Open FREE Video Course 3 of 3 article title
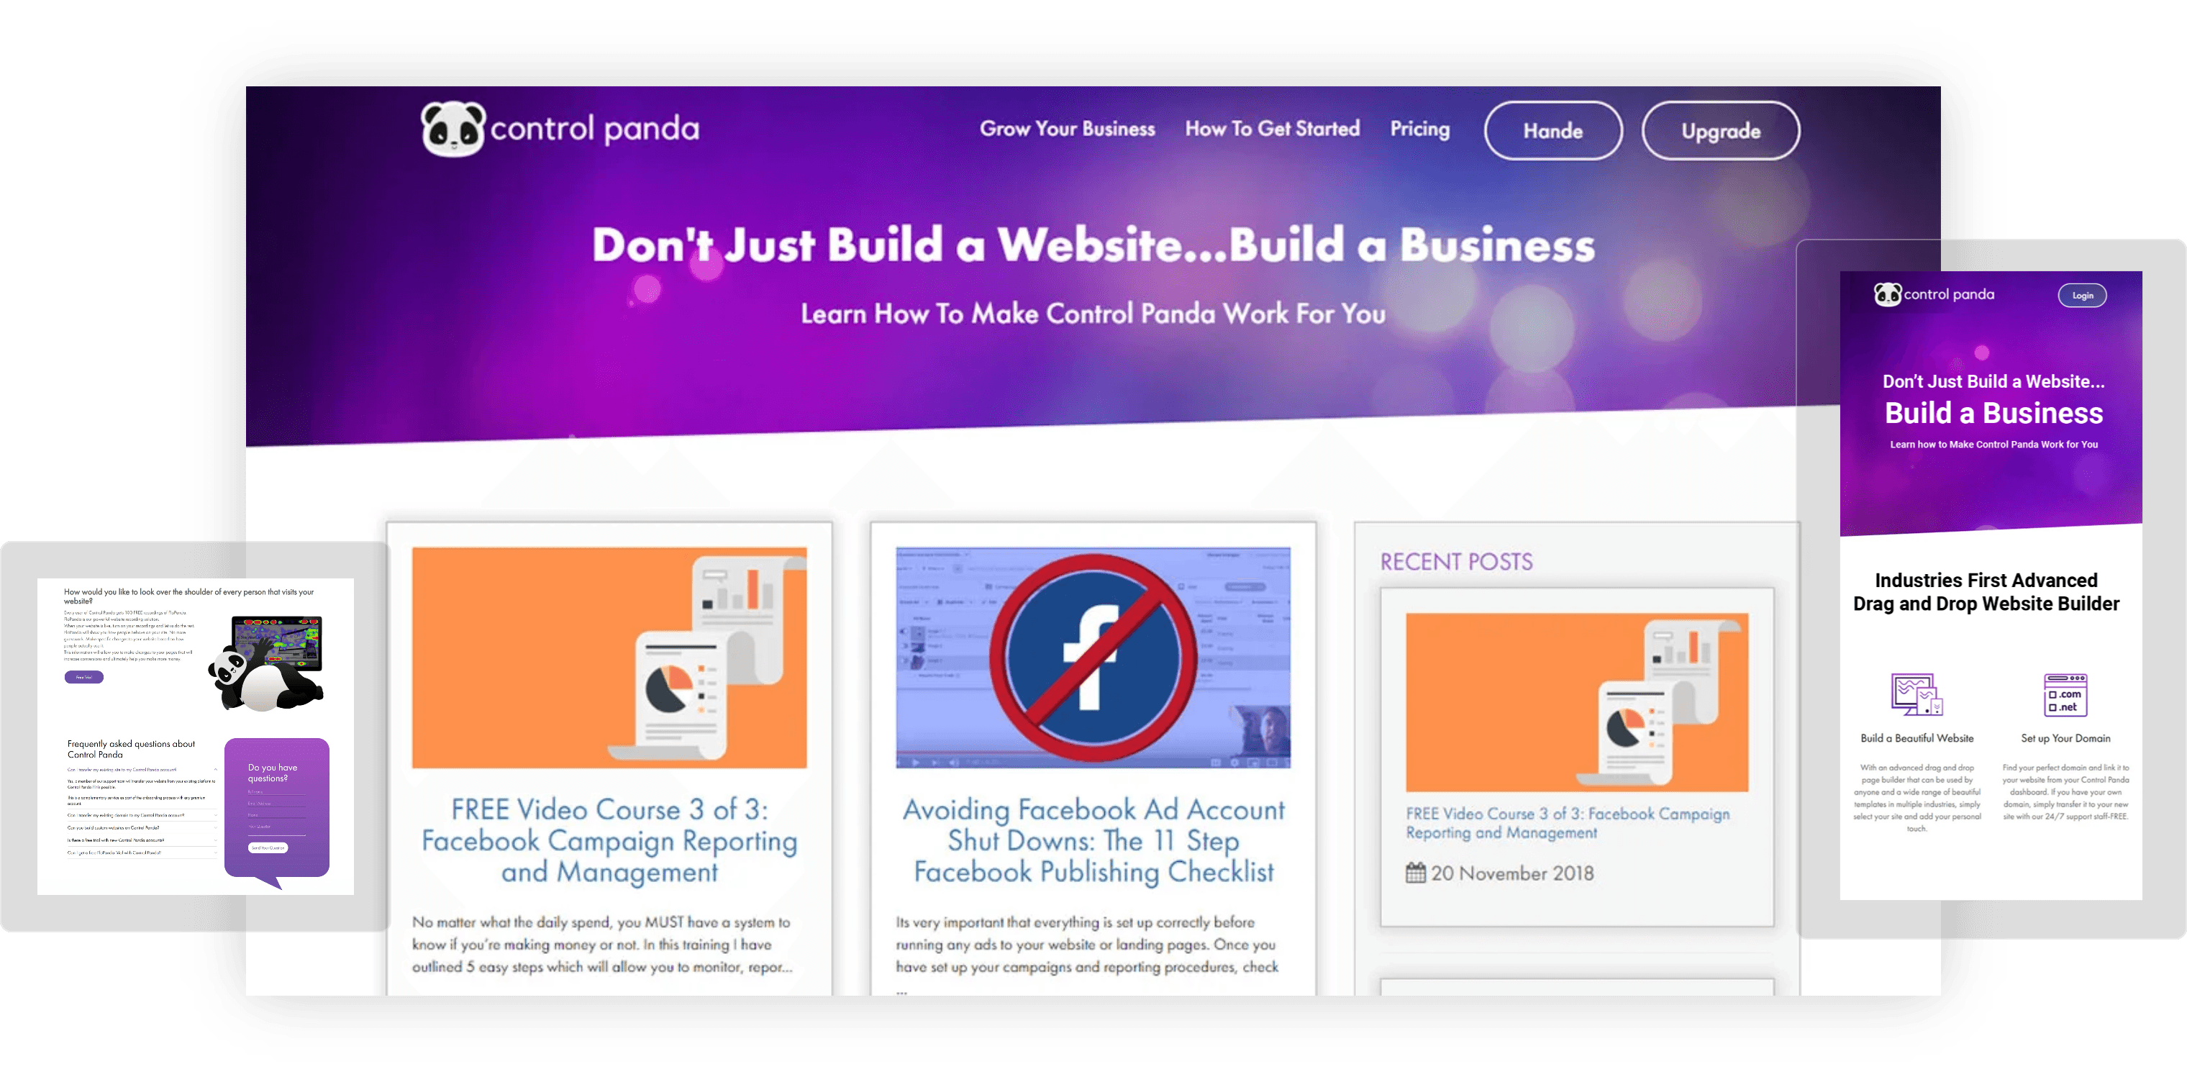Image resolution: width=2187 pixels, height=1082 pixels. pyautogui.click(x=609, y=840)
